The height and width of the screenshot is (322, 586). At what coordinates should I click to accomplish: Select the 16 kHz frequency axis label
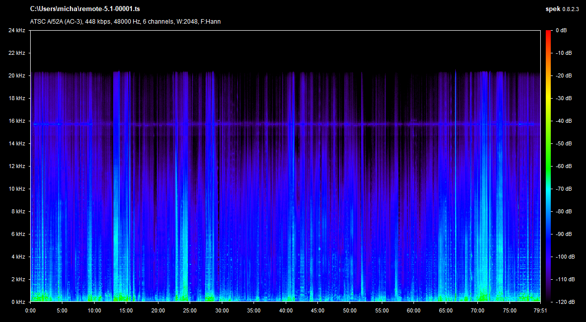point(17,121)
